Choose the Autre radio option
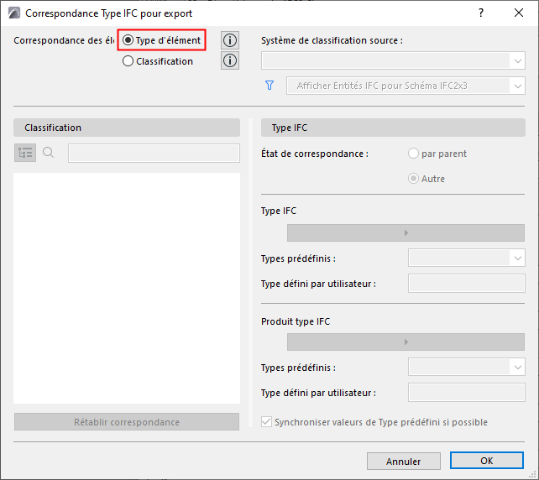The height and width of the screenshot is (480, 539). (413, 179)
